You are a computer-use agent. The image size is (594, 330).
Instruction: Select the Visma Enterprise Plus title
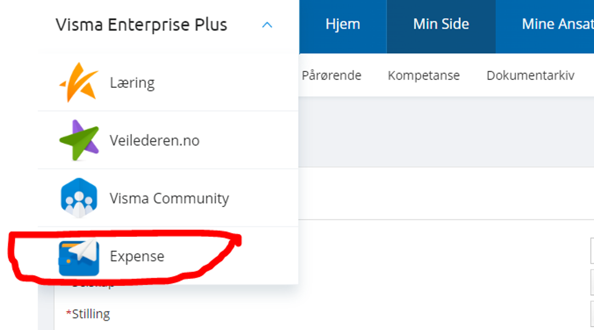pos(142,25)
